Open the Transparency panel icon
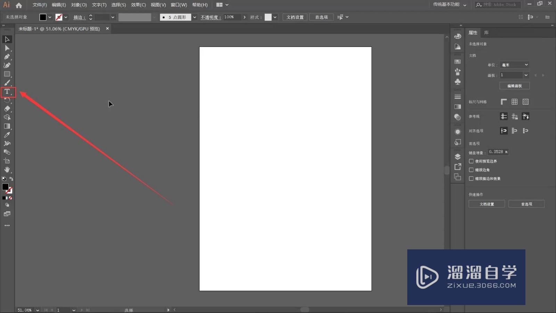The height and width of the screenshot is (313, 556). (458, 117)
